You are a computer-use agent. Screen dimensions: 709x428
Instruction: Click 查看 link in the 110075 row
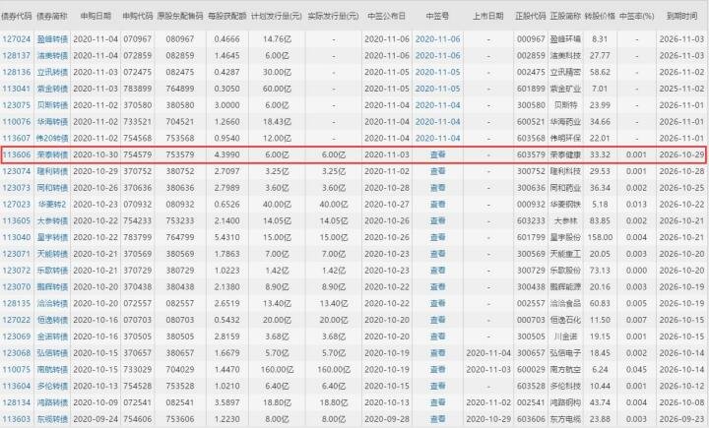(437, 370)
